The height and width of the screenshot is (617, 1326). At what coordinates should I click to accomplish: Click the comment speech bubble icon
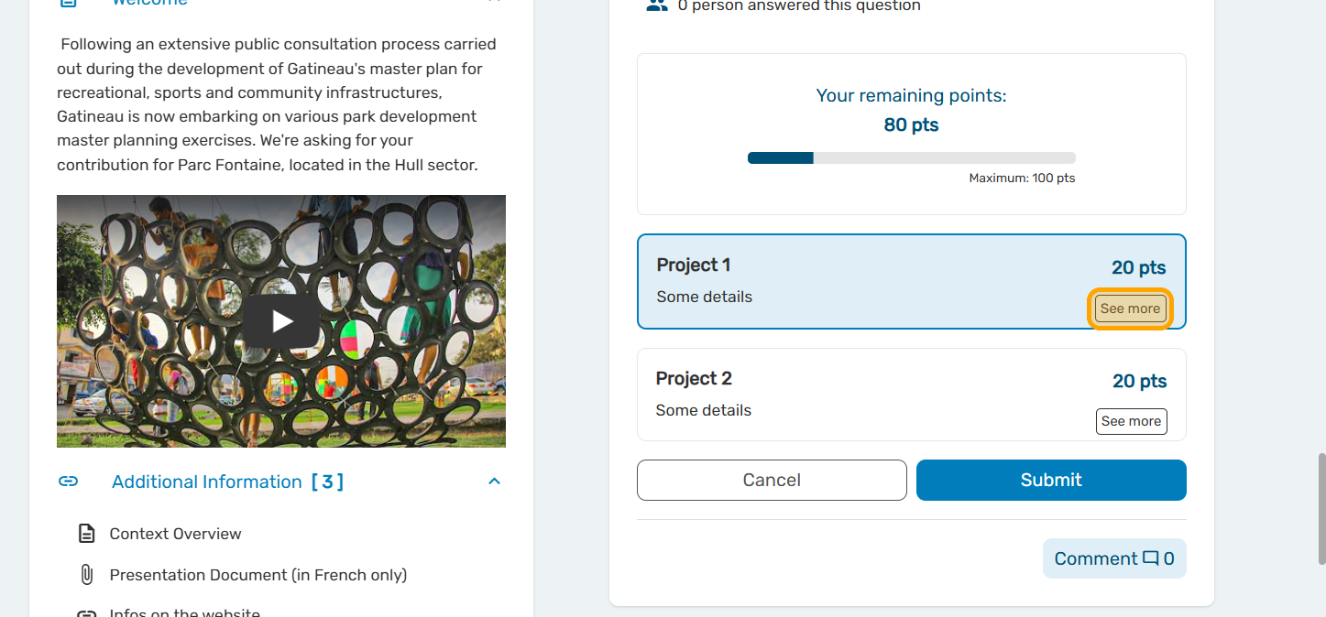point(1151,558)
